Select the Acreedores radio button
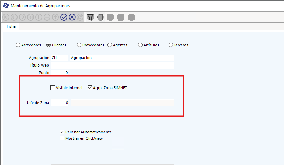 pos(18,45)
